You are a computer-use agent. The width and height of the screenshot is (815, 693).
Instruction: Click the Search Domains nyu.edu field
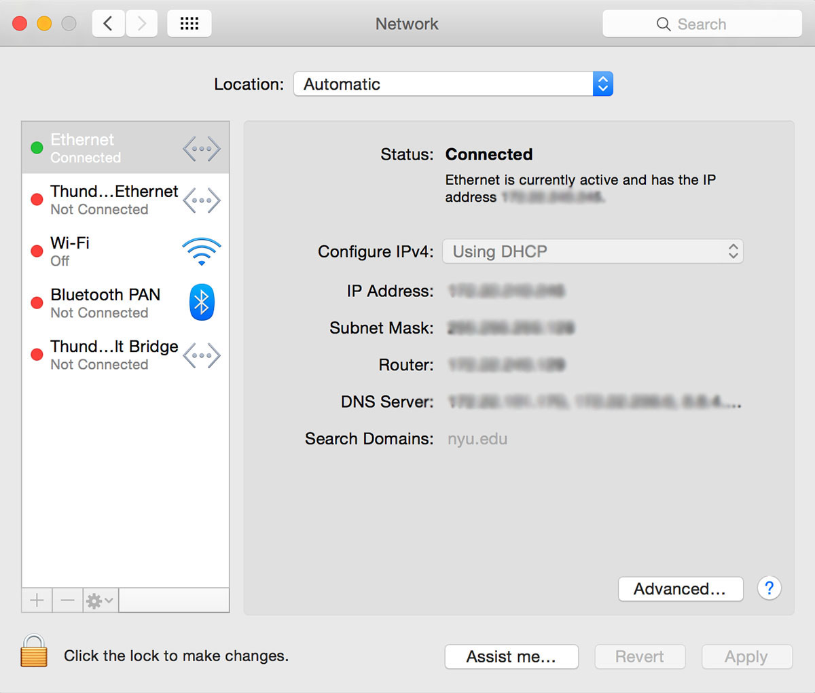click(x=477, y=439)
